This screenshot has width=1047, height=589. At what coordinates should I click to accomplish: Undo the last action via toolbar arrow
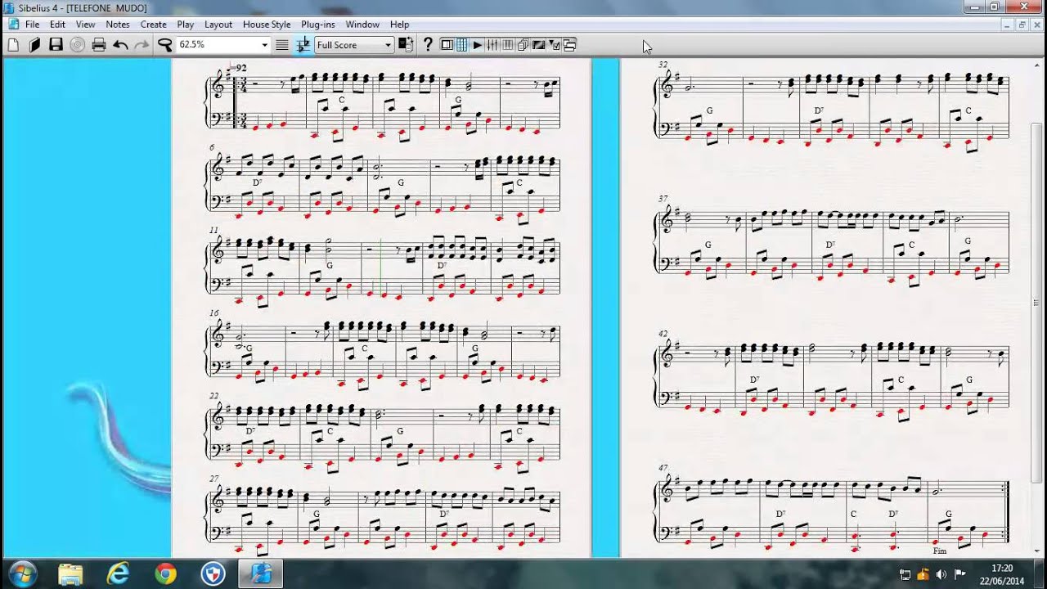tap(120, 45)
